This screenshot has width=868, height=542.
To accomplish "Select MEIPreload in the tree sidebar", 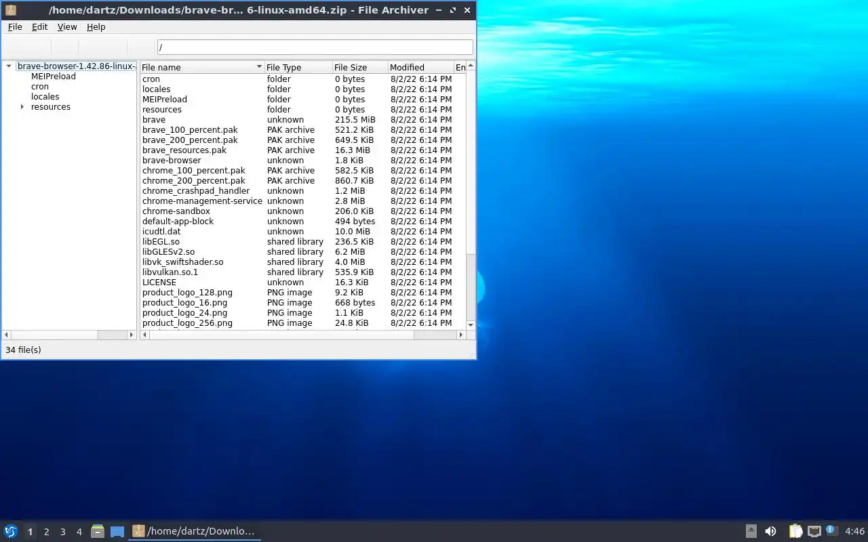I will pos(54,77).
